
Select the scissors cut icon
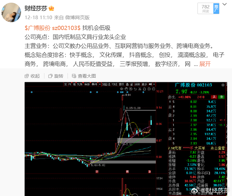coord(140,89)
